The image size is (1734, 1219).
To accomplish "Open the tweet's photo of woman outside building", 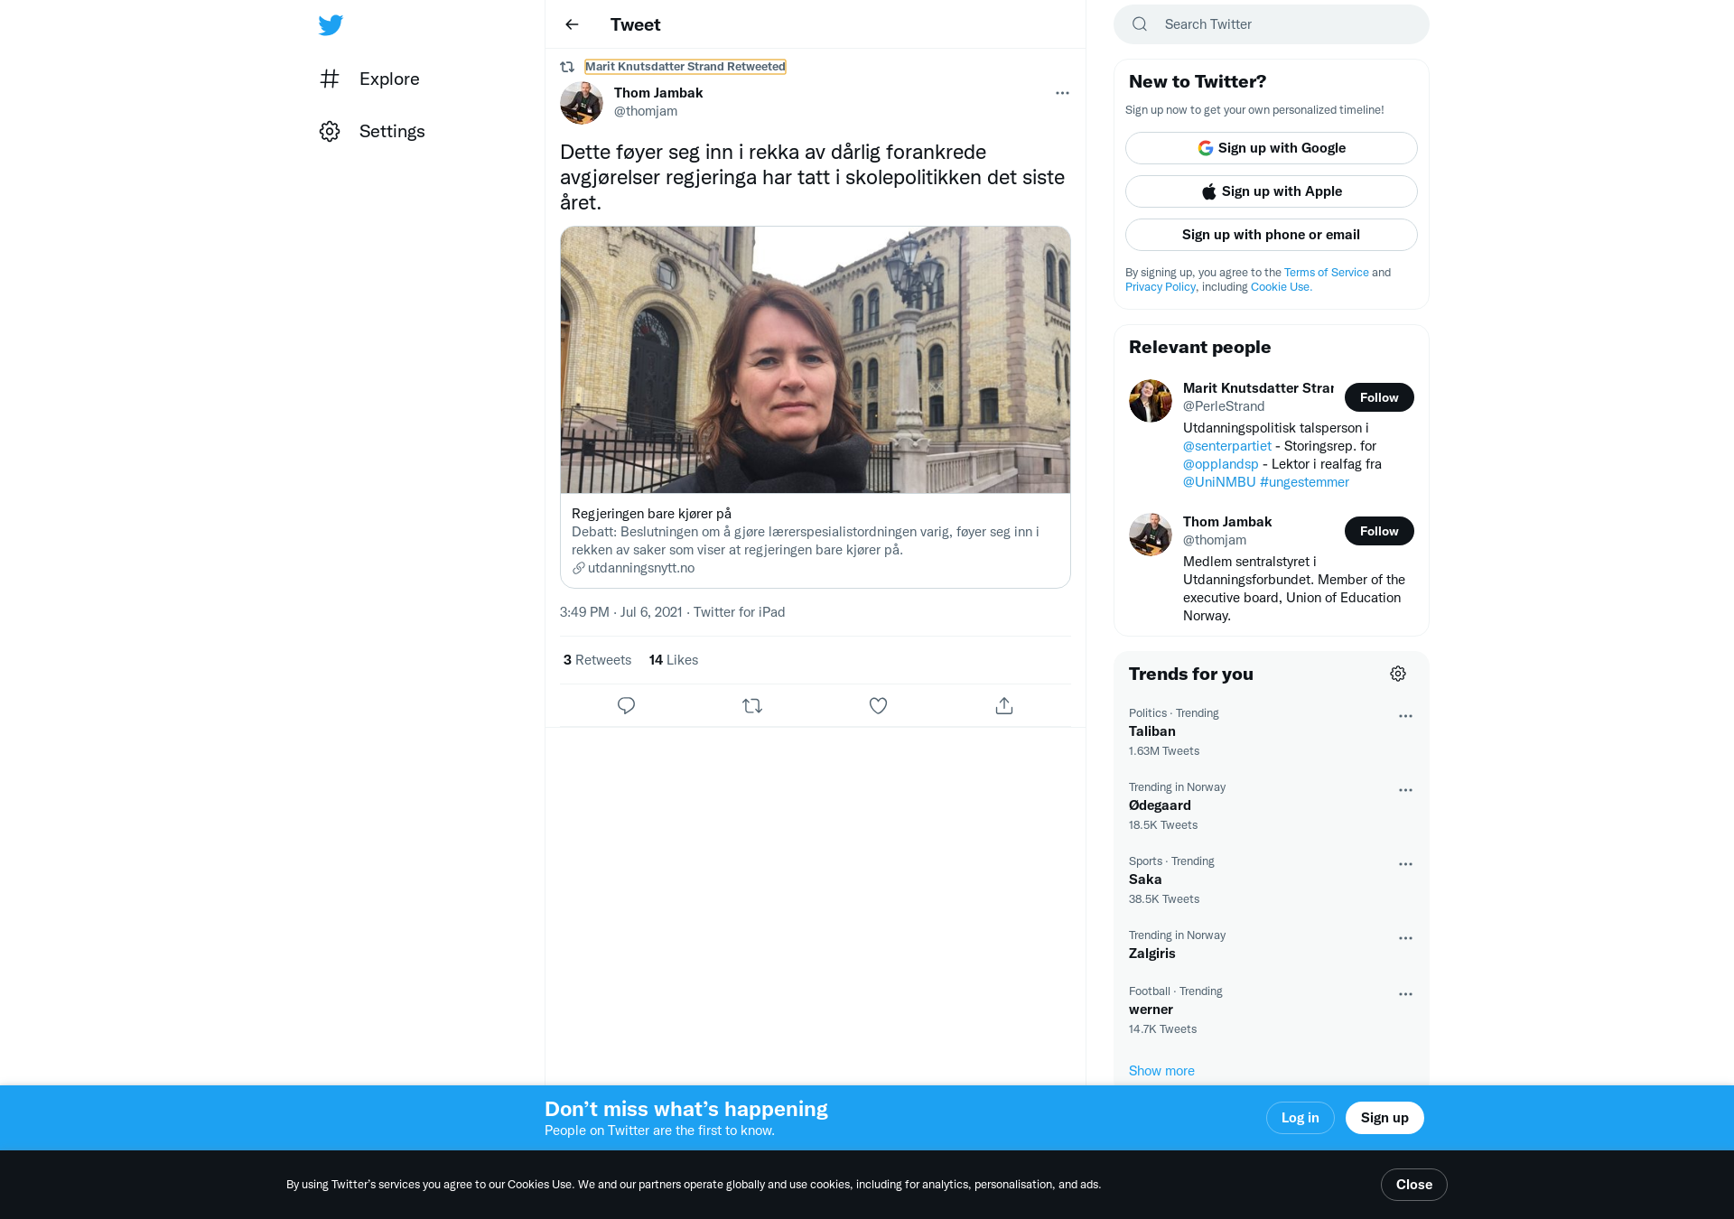I will [816, 359].
